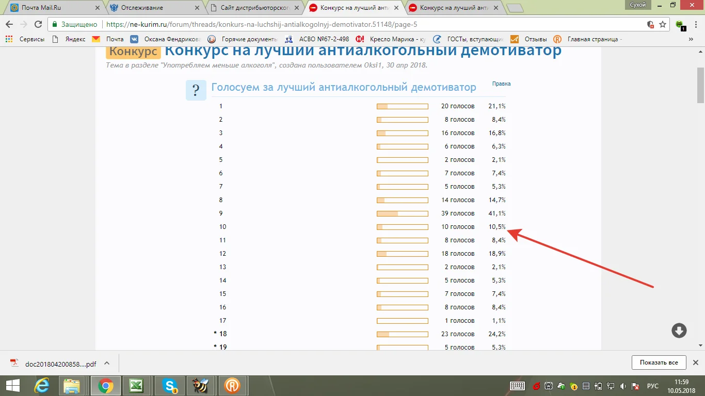
Task: Click the shield extension icon in address bar
Action: 651,24
